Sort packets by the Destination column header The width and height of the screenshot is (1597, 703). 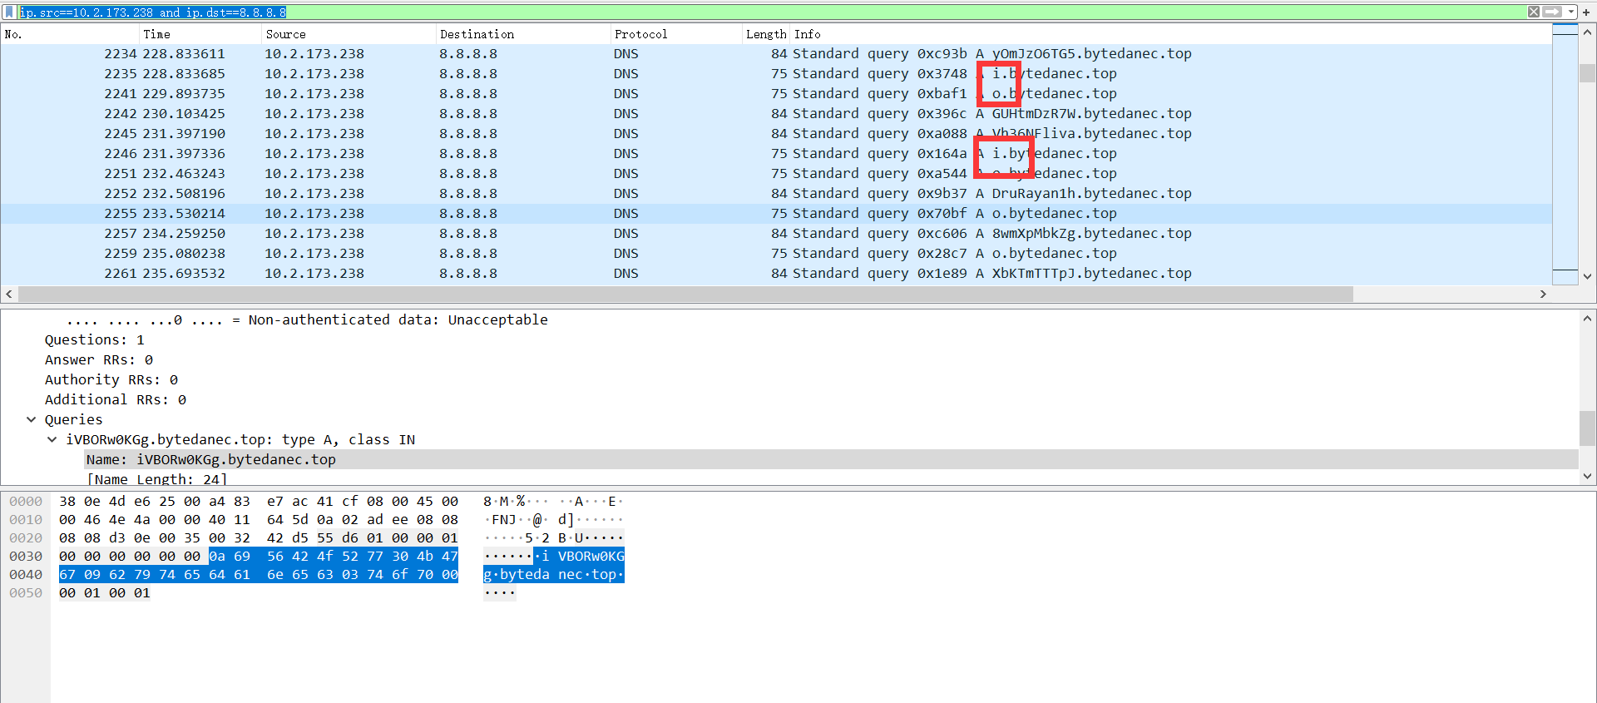[x=522, y=34]
